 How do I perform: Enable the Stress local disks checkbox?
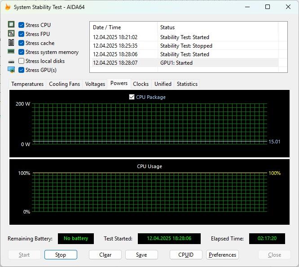point(22,61)
